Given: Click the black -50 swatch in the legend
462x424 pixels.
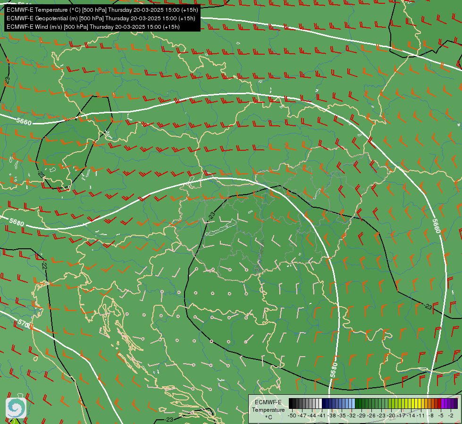Looking at the screenshot, I should click(291, 403).
